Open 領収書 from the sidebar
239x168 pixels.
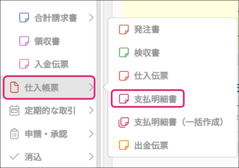47,41
